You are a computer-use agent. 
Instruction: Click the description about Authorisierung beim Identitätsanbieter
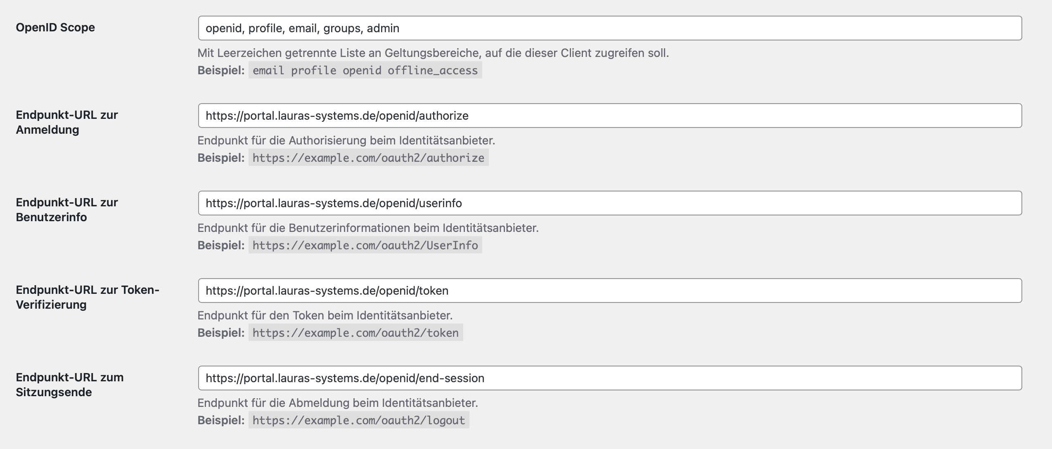point(346,140)
